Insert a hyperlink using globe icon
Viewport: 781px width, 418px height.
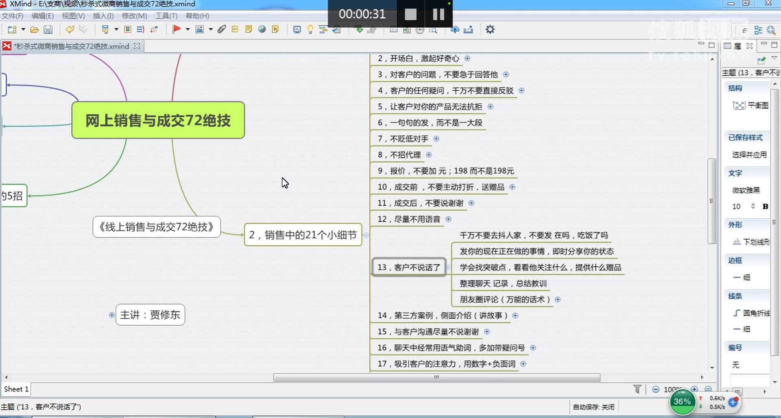pyautogui.click(x=262, y=29)
